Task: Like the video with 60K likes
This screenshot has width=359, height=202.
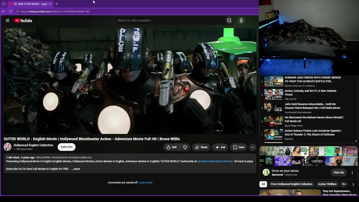Action: pyautogui.click(x=171, y=147)
